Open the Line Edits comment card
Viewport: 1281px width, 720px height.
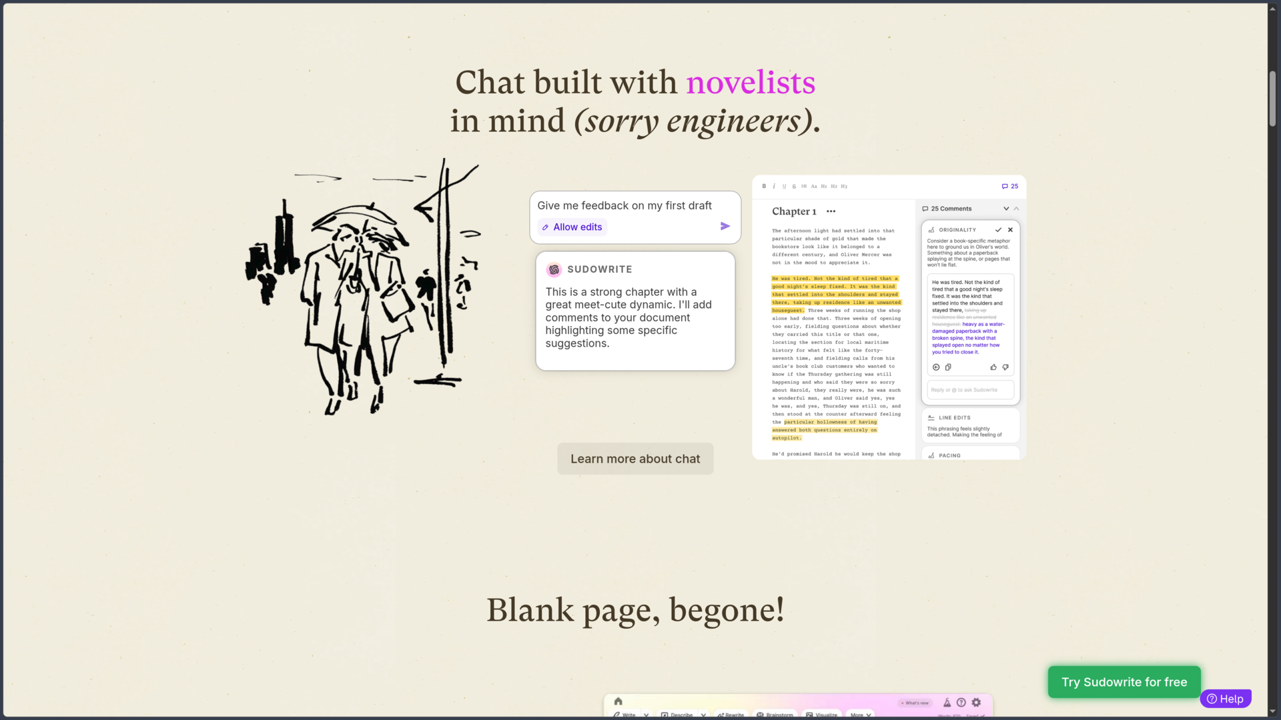coord(971,425)
